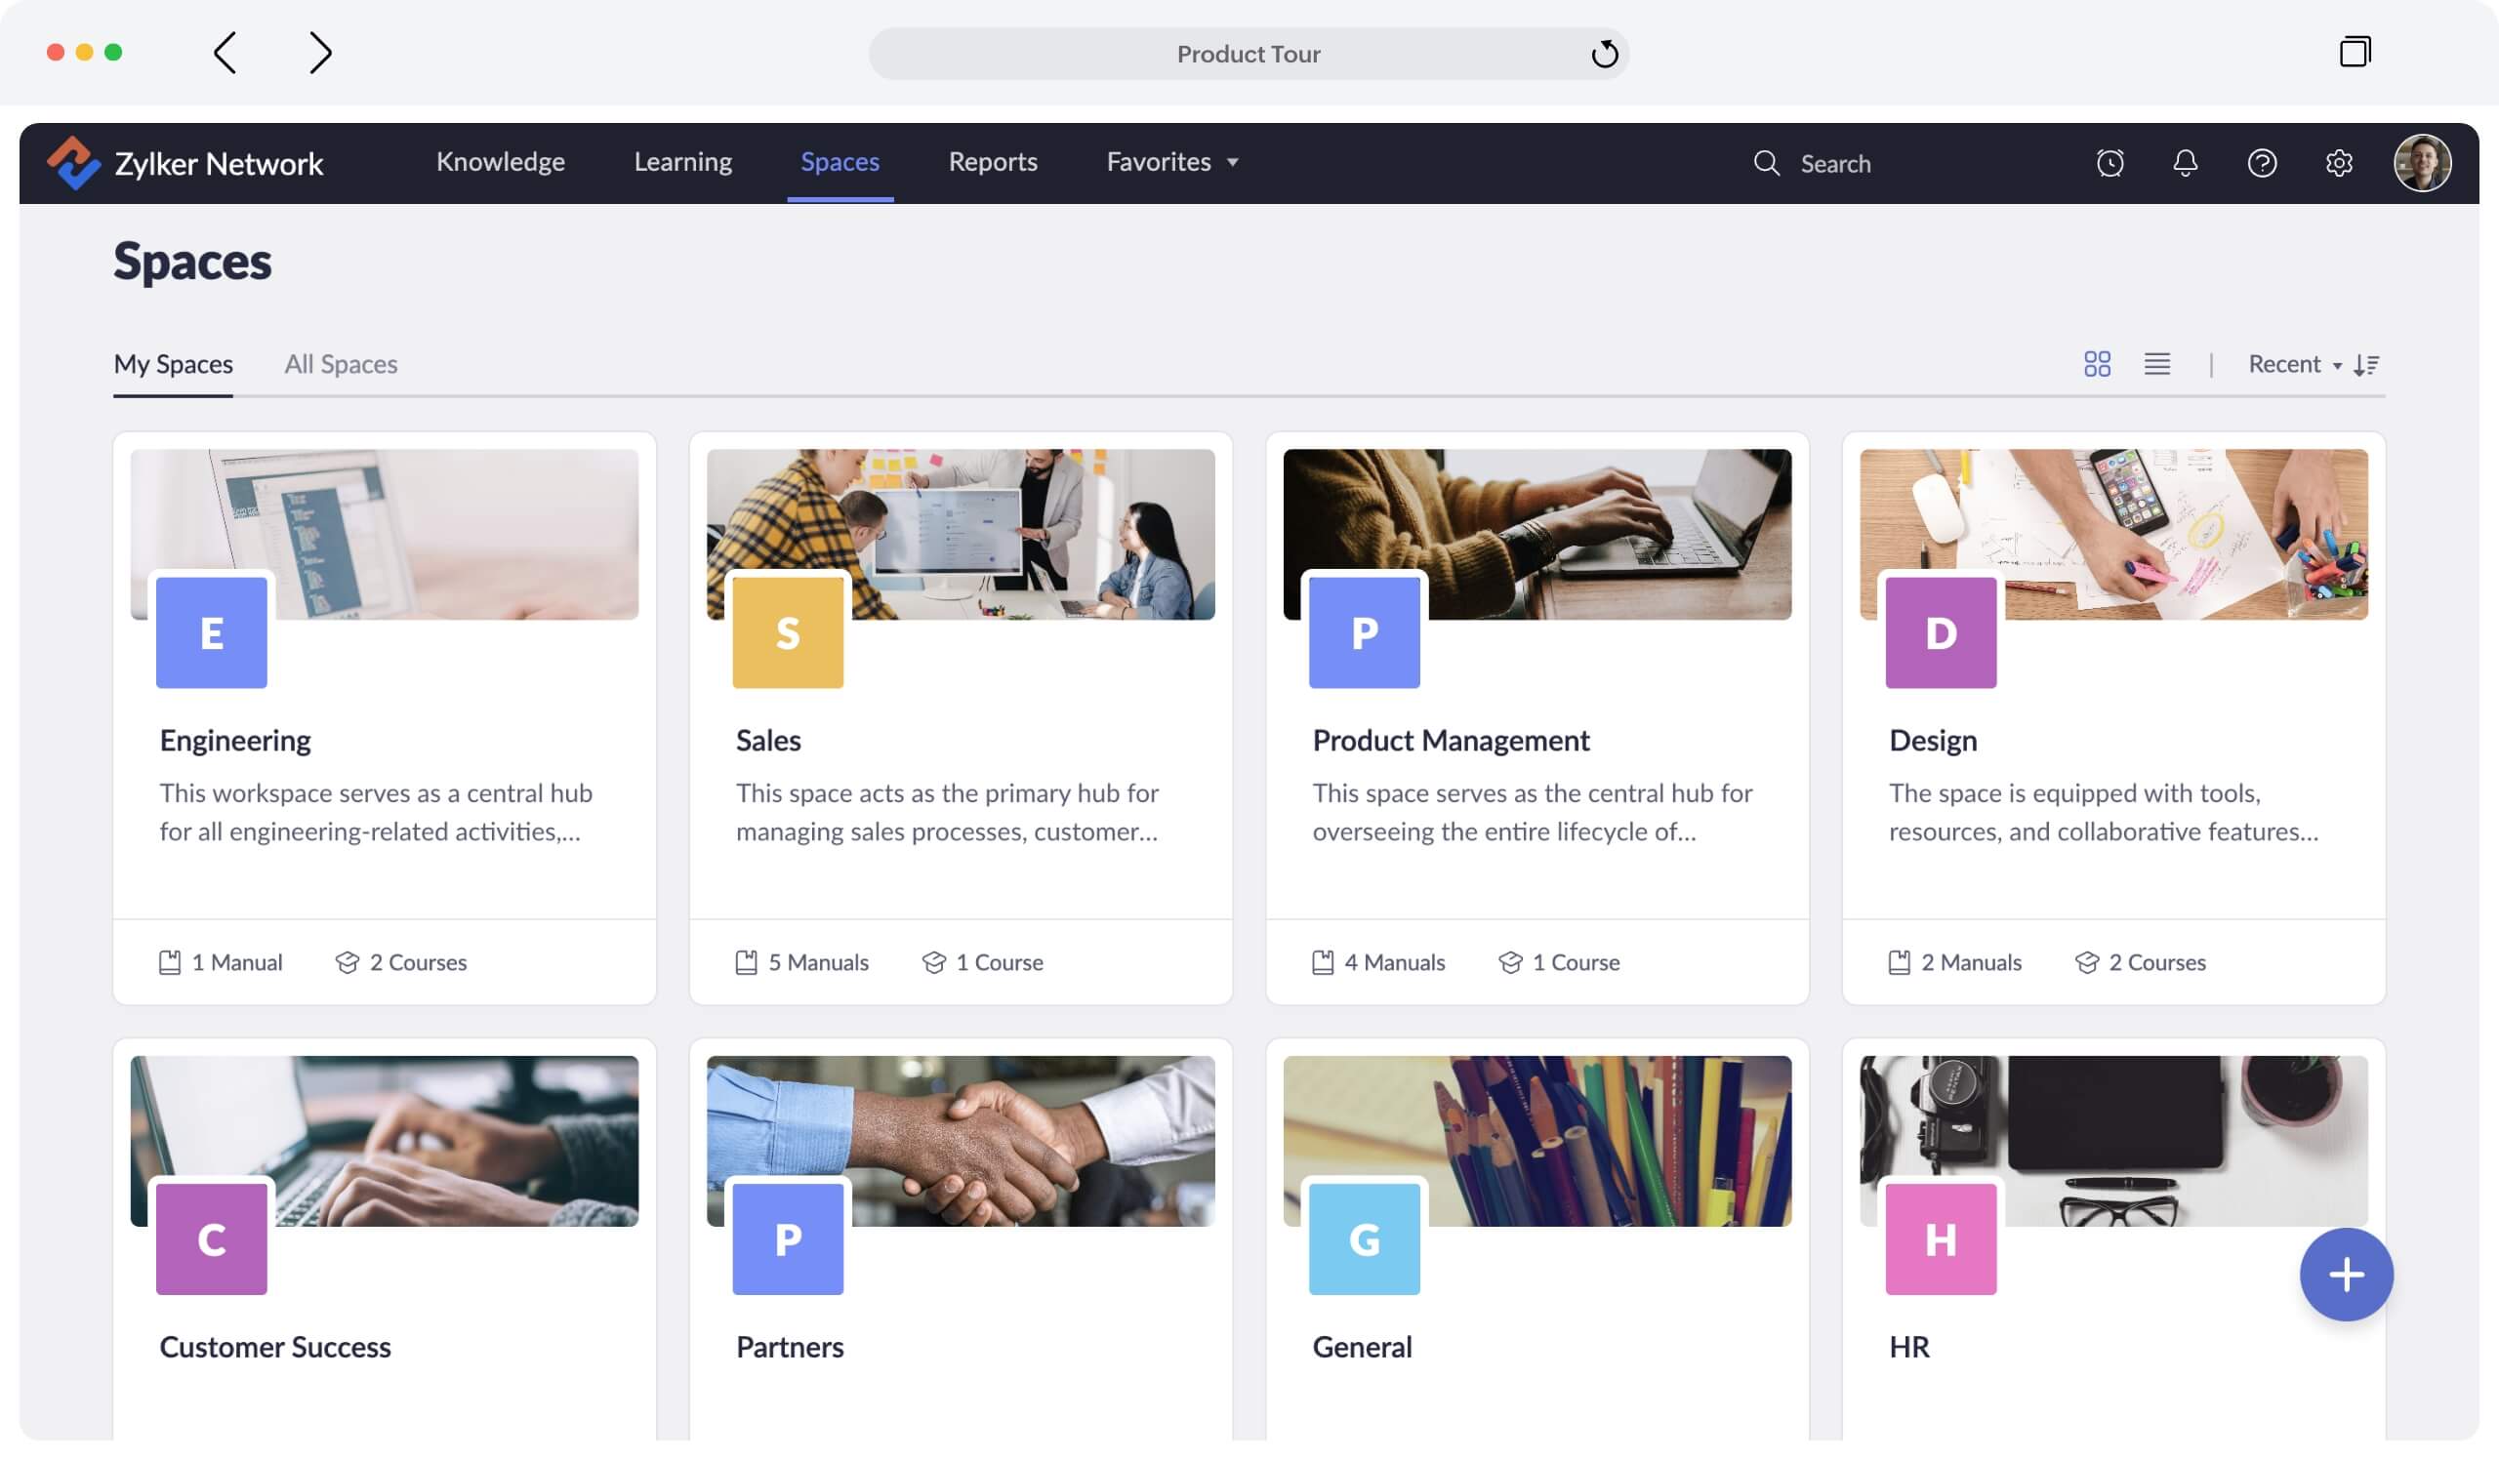Viewport: 2499px width, 1460px height.
Task: Switch to list view layout
Action: 2156,365
